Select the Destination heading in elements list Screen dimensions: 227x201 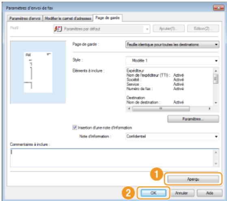tap(136, 98)
